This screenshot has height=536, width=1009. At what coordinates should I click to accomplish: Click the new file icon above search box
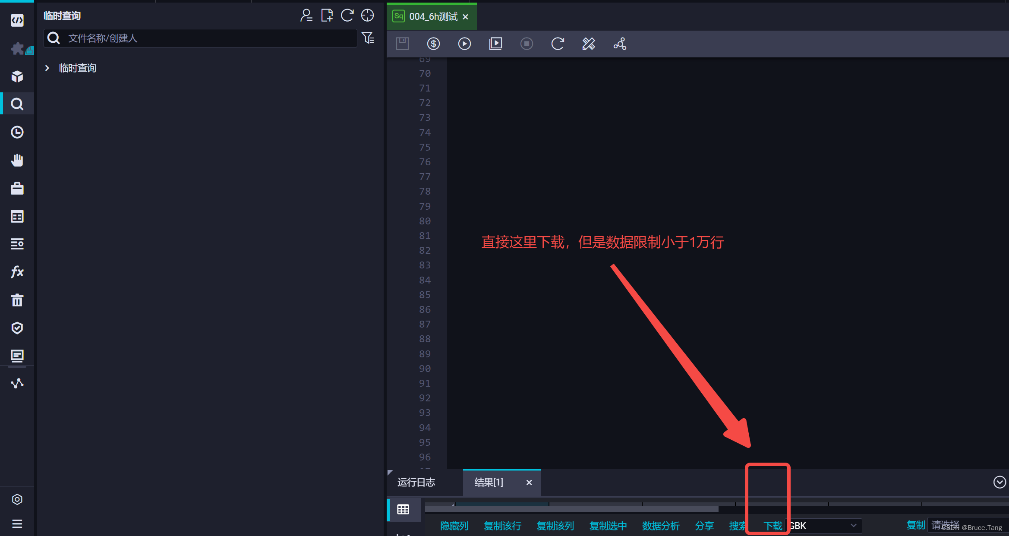pyautogui.click(x=327, y=15)
